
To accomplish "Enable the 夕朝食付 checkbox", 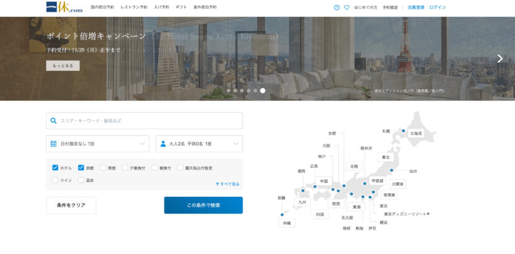I will 125,168.
